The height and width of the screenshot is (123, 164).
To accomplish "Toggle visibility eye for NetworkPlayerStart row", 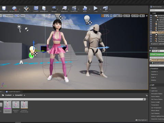I will 151,26.
